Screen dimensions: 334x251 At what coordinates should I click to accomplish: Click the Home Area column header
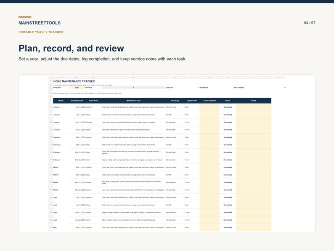tap(93, 101)
